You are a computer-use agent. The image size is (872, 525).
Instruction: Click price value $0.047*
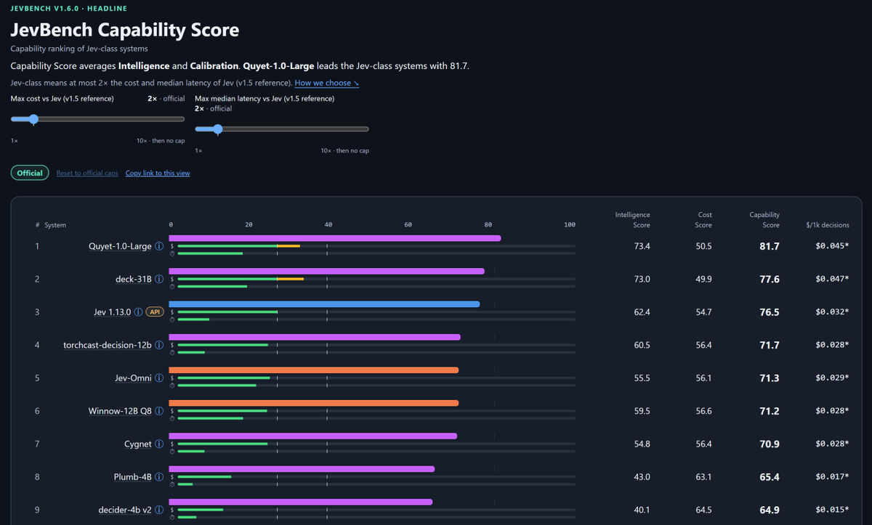pos(832,279)
